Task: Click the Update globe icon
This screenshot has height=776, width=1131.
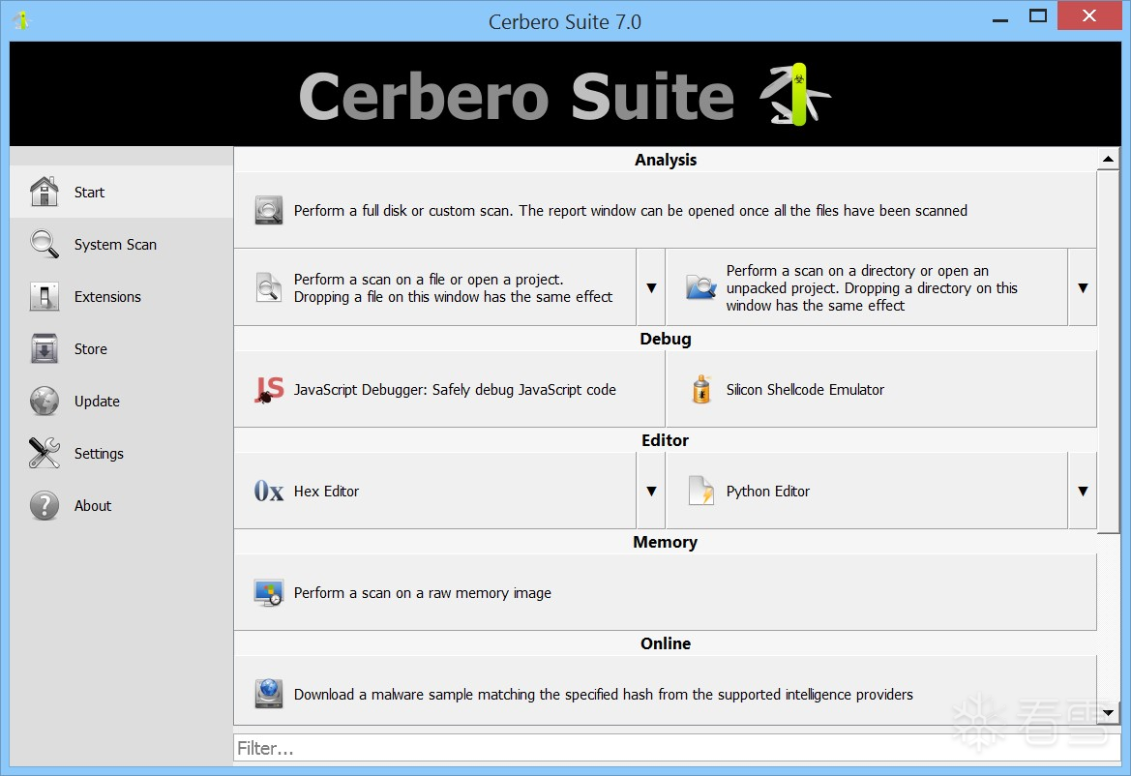Action: pos(44,401)
